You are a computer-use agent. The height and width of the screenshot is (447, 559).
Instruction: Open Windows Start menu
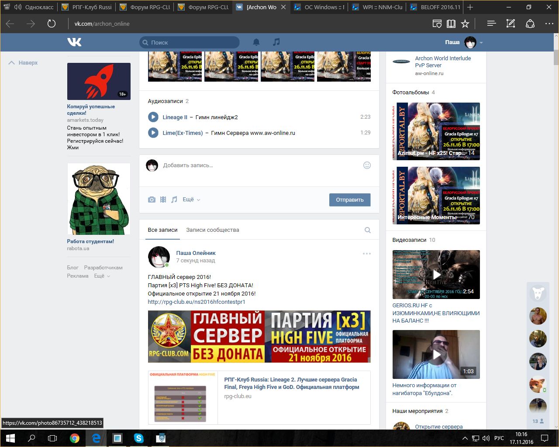pyautogui.click(x=10, y=438)
